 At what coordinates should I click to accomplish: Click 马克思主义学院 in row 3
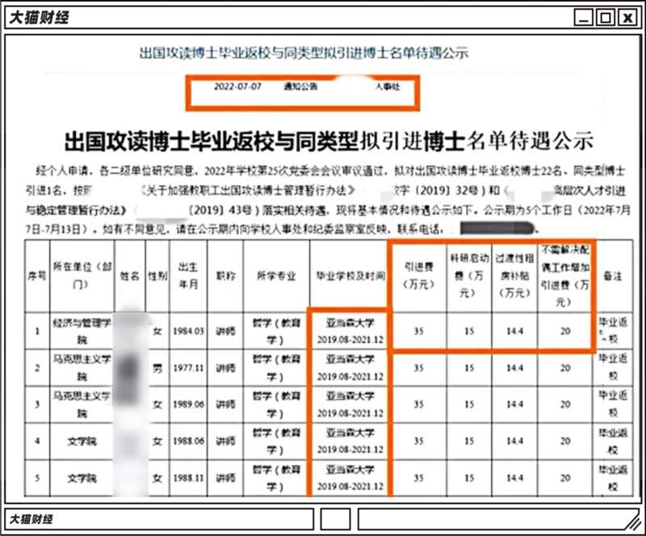[82, 404]
